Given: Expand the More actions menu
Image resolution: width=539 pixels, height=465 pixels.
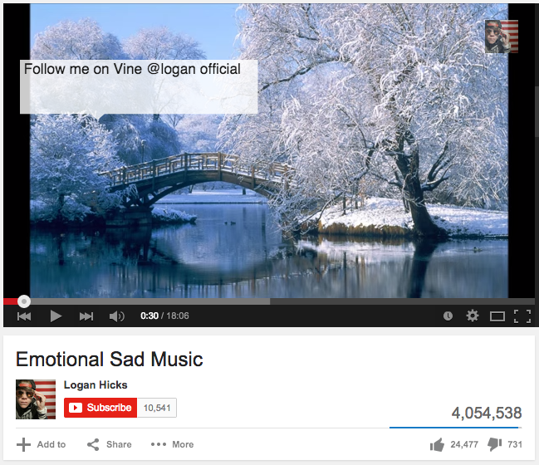Looking at the screenshot, I should 172,444.
